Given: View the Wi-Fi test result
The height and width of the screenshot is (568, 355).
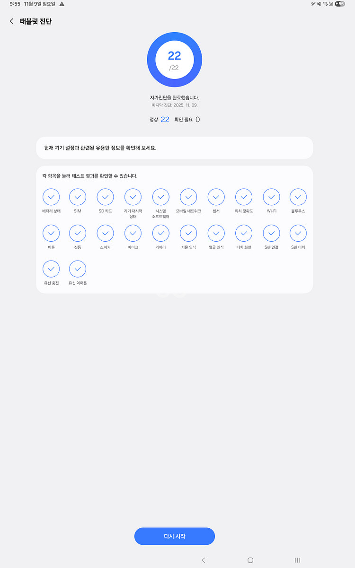Looking at the screenshot, I should coord(271,197).
